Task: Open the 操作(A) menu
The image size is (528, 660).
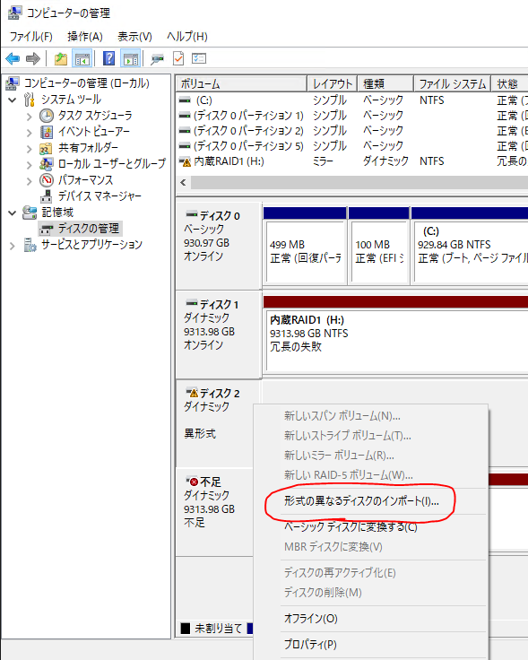Action: (x=84, y=37)
